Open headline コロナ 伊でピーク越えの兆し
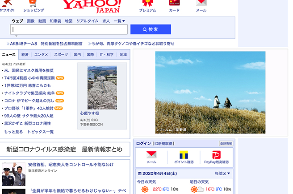293x194 pixels. pos(29,101)
